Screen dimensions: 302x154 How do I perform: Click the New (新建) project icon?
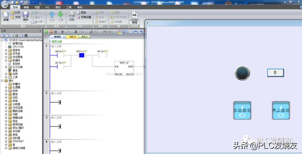click(x=6, y=16)
